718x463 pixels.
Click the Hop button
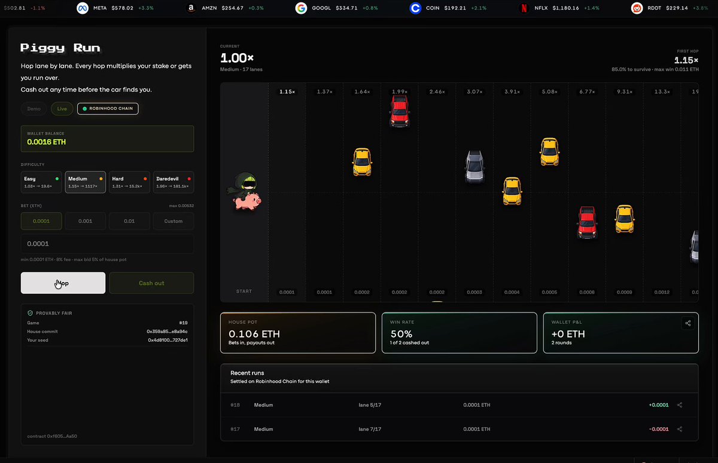pos(63,283)
